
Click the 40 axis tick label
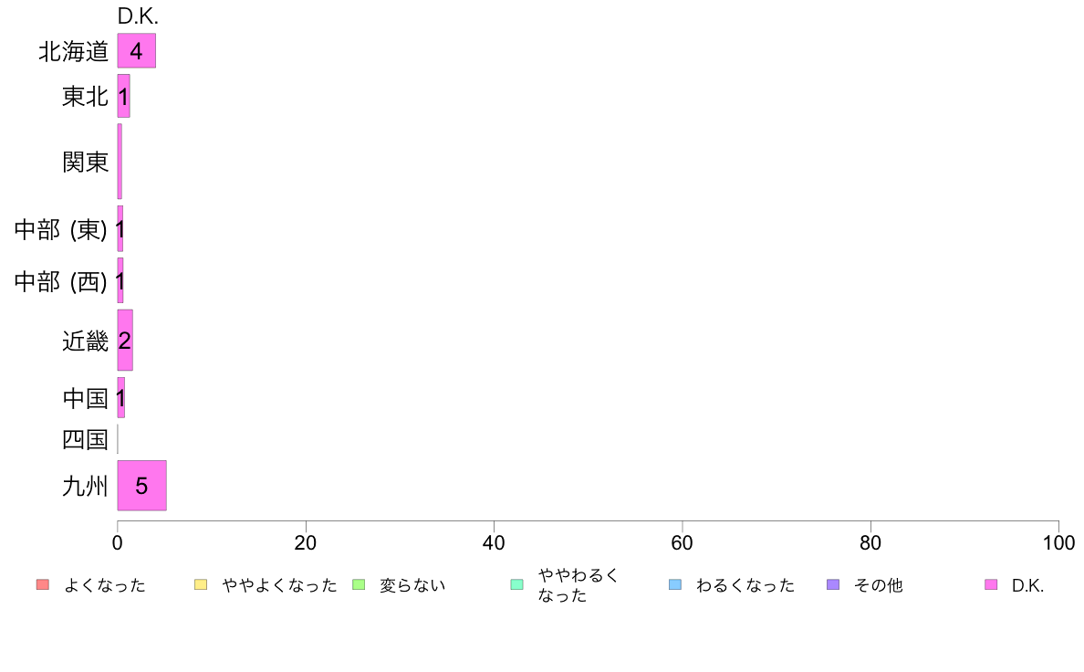click(494, 542)
